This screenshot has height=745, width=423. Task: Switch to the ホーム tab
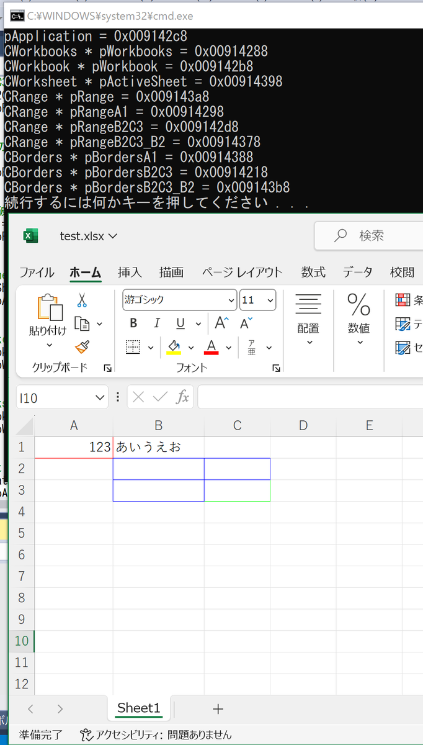tap(86, 272)
